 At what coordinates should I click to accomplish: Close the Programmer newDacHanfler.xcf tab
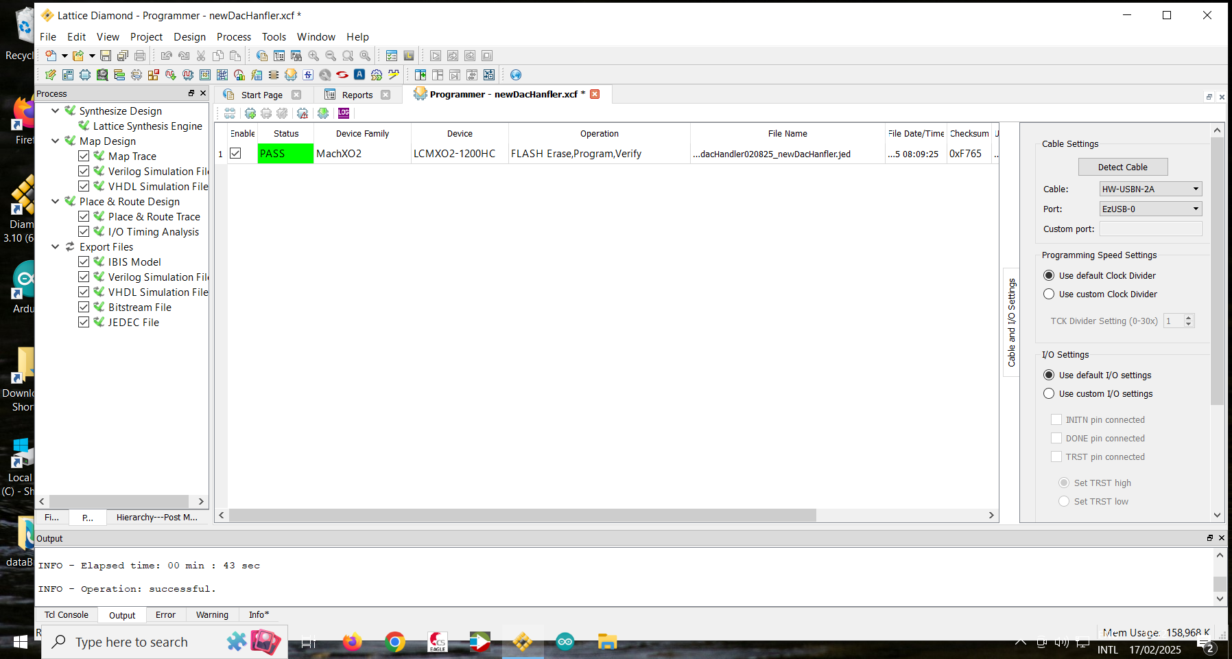tap(595, 94)
